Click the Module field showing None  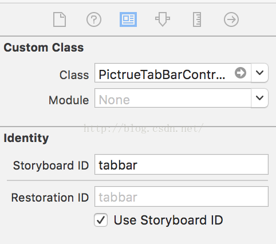[x=173, y=98]
